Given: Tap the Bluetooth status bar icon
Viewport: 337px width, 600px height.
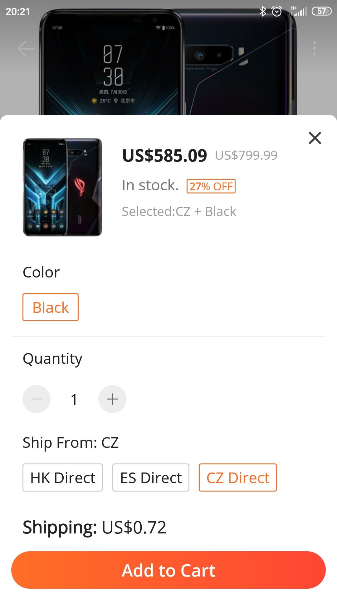Looking at the screenshot, I should pyautogui.click(x=263, y=12).
